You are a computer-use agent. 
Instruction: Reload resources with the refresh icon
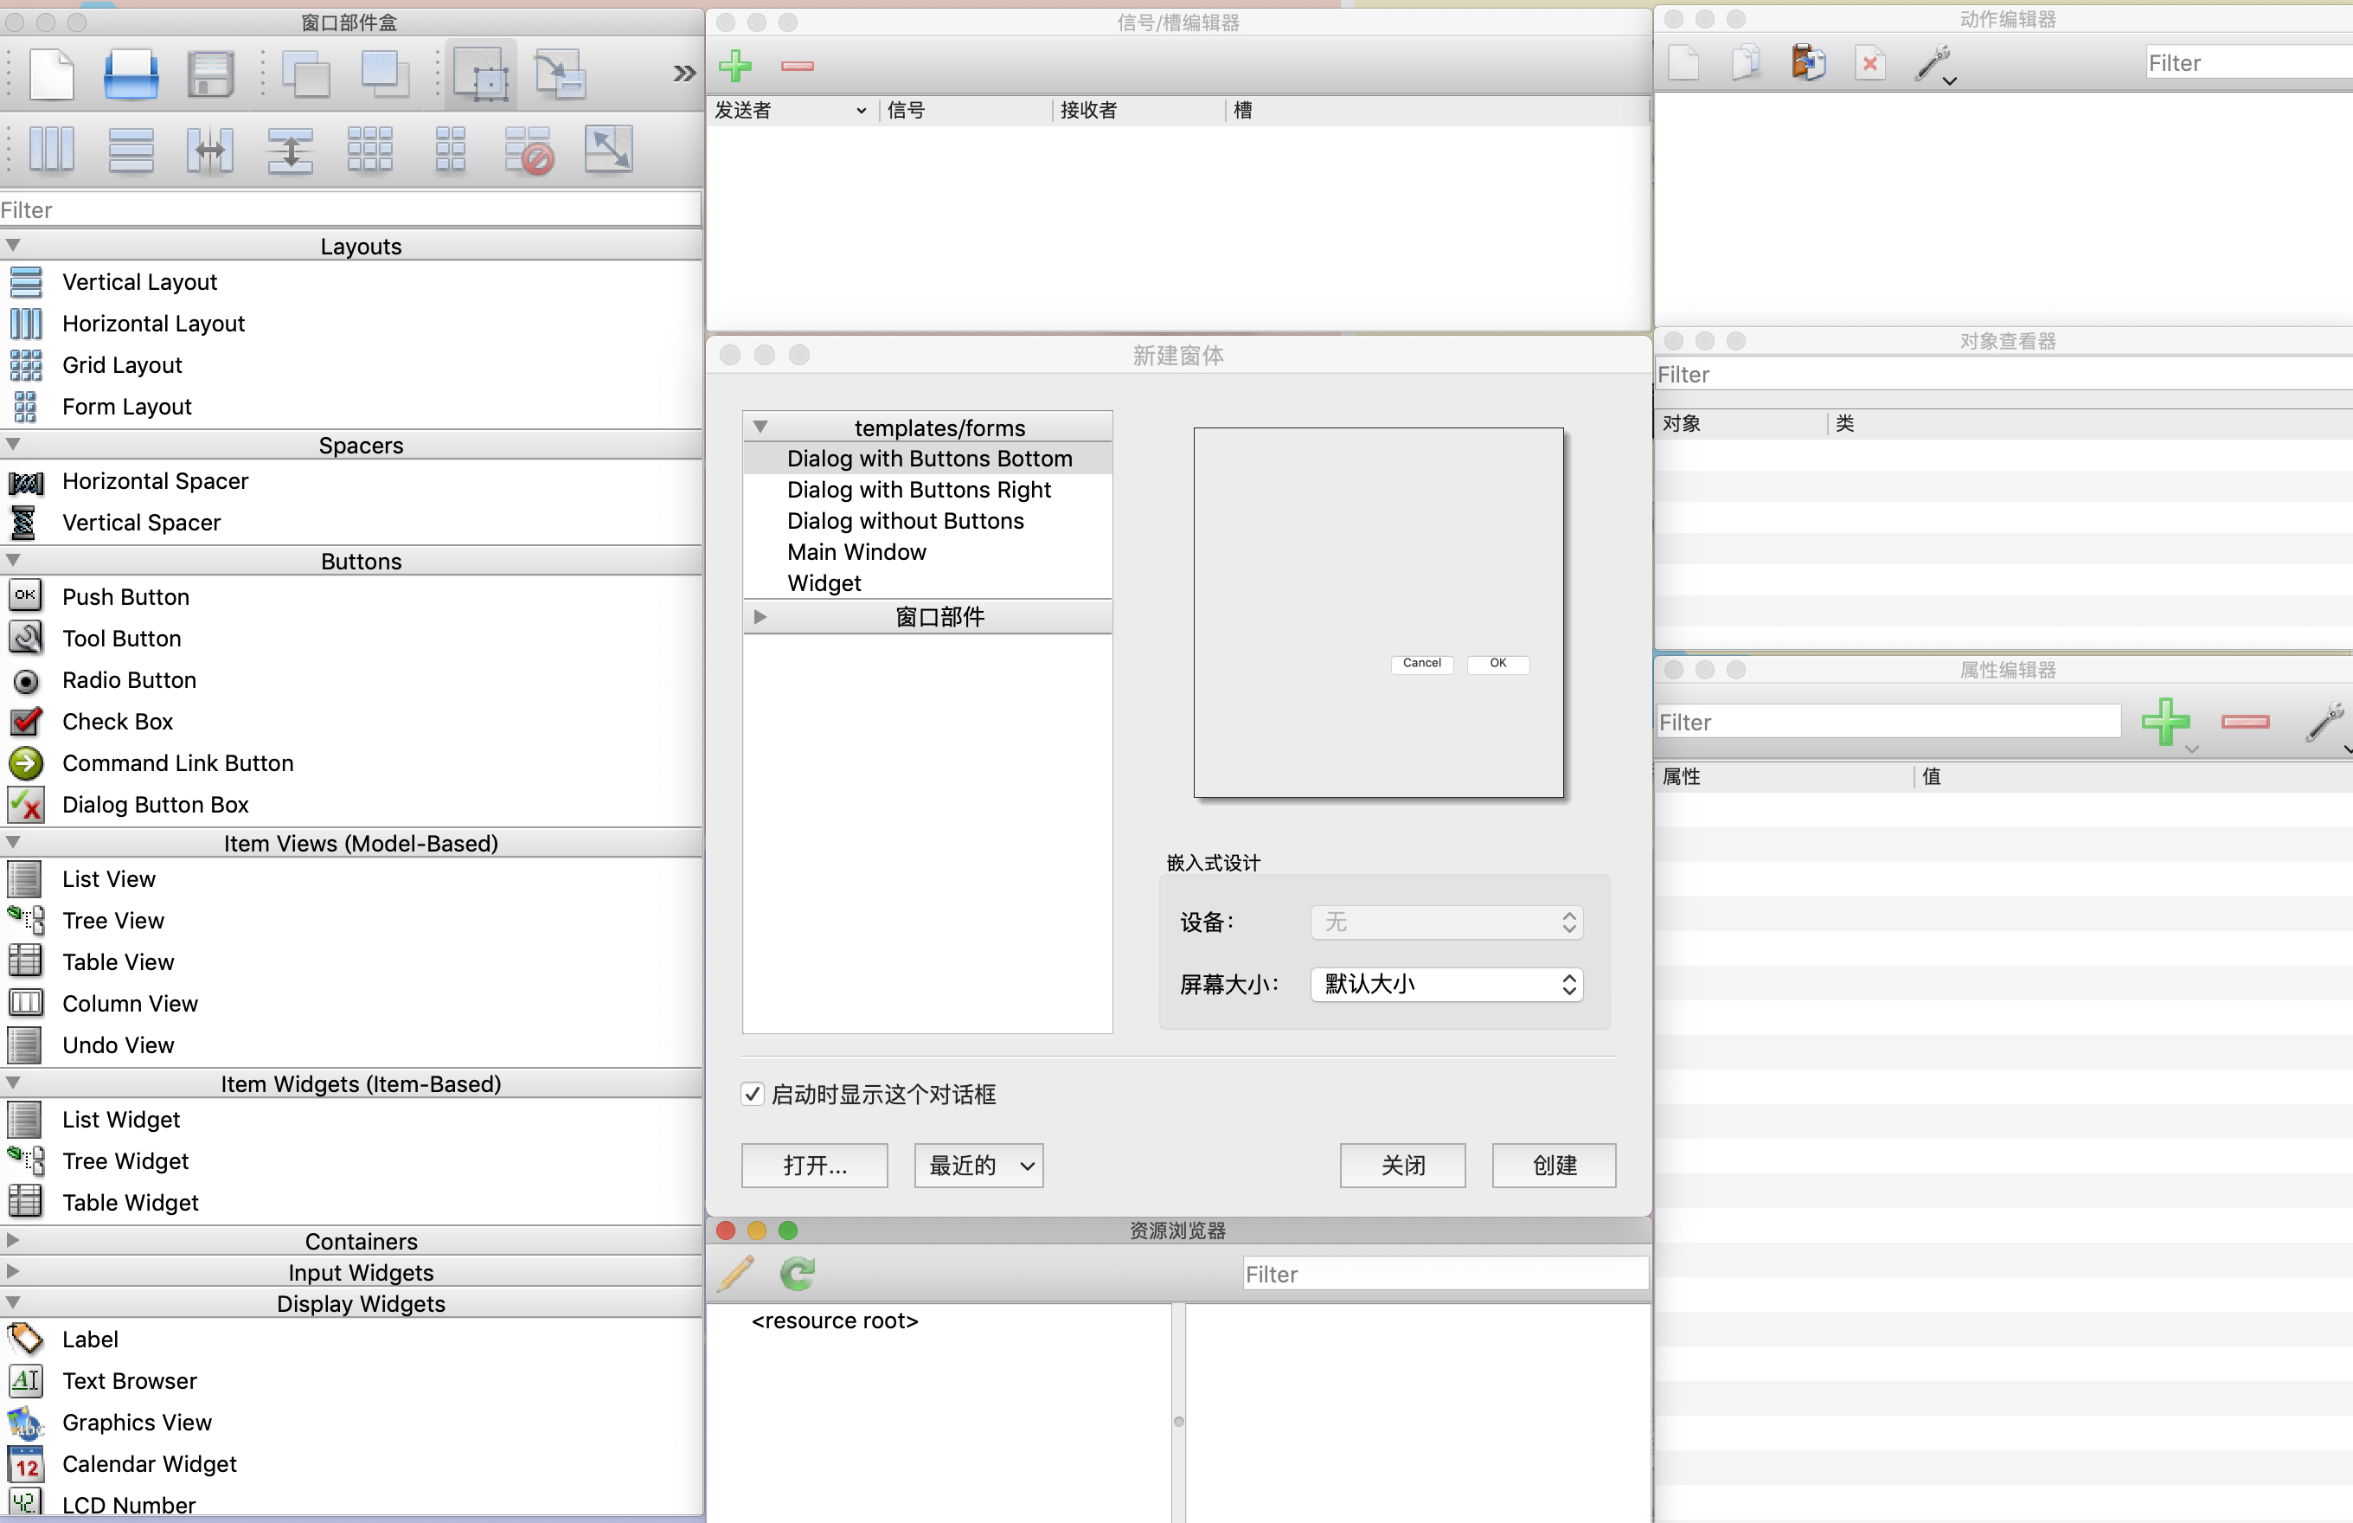tap(796, 1274)
